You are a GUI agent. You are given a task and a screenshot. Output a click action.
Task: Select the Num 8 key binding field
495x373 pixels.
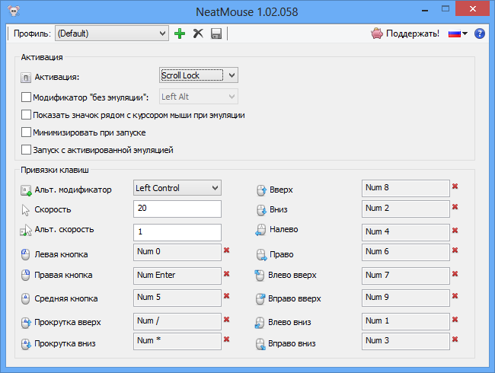pyautogui.click(x=406, y=188)
